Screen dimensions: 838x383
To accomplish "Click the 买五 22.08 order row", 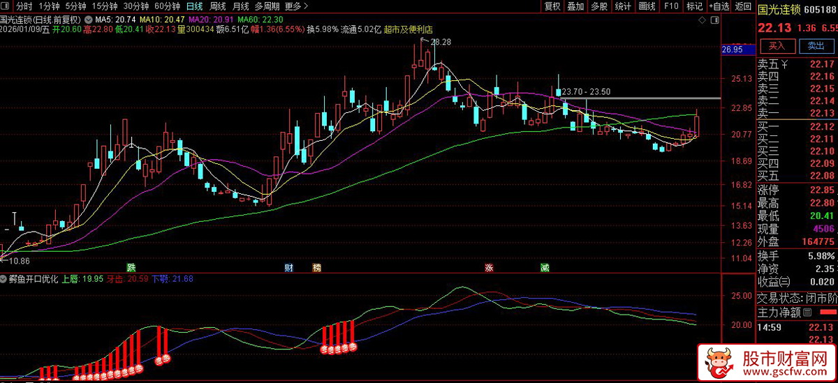I will click(797, 175).
